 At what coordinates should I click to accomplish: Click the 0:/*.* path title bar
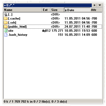coord(48,5)
